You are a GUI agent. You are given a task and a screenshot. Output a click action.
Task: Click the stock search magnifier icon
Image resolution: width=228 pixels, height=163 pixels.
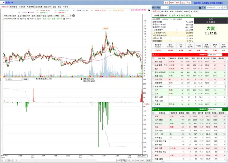click(x=2, y=2)
